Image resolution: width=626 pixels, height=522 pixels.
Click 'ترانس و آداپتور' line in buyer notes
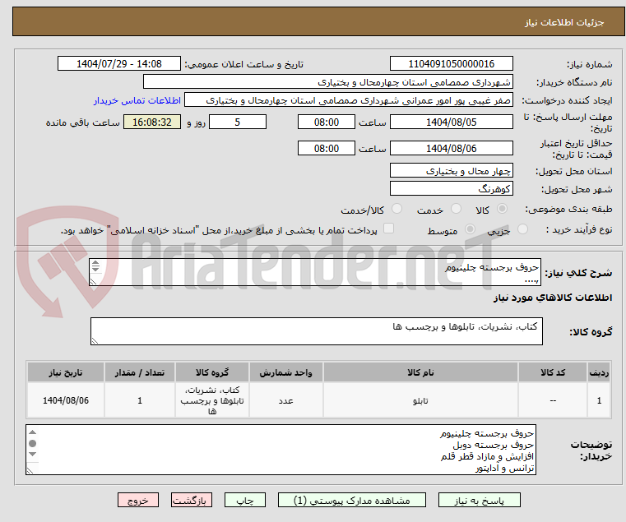pos(504,468)
